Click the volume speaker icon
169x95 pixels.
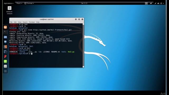tap(158, 3)
